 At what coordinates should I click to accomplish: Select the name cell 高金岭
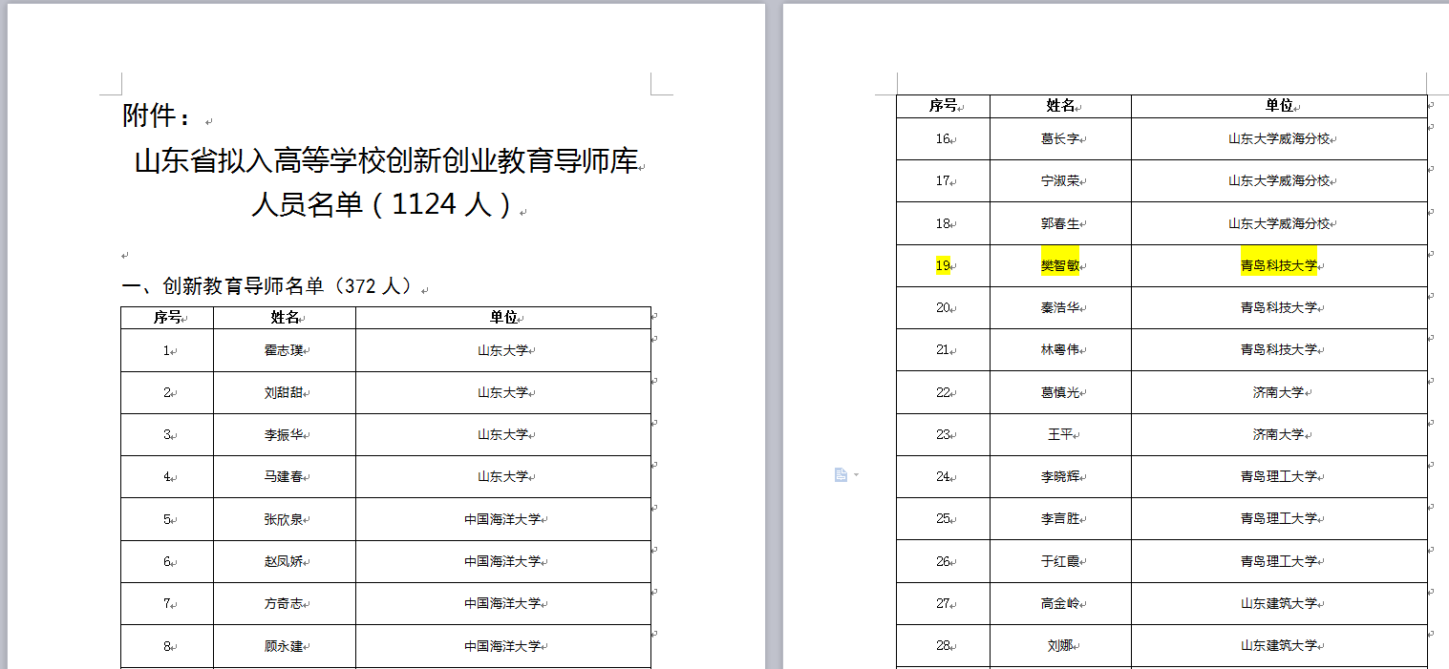click(x=1059, y=603)
